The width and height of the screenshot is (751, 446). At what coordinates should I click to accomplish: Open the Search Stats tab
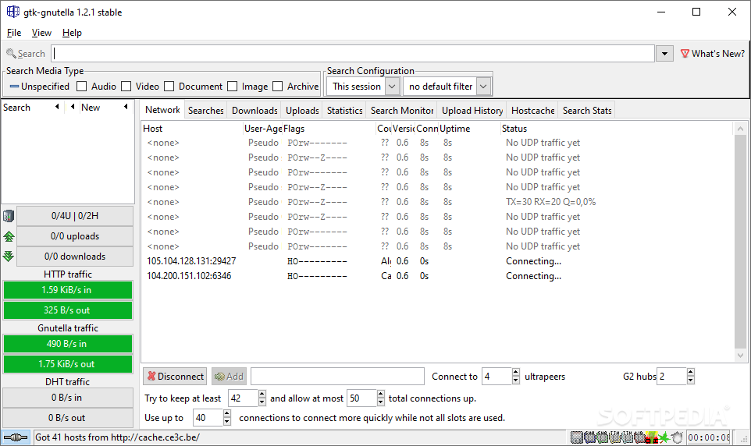587,111
